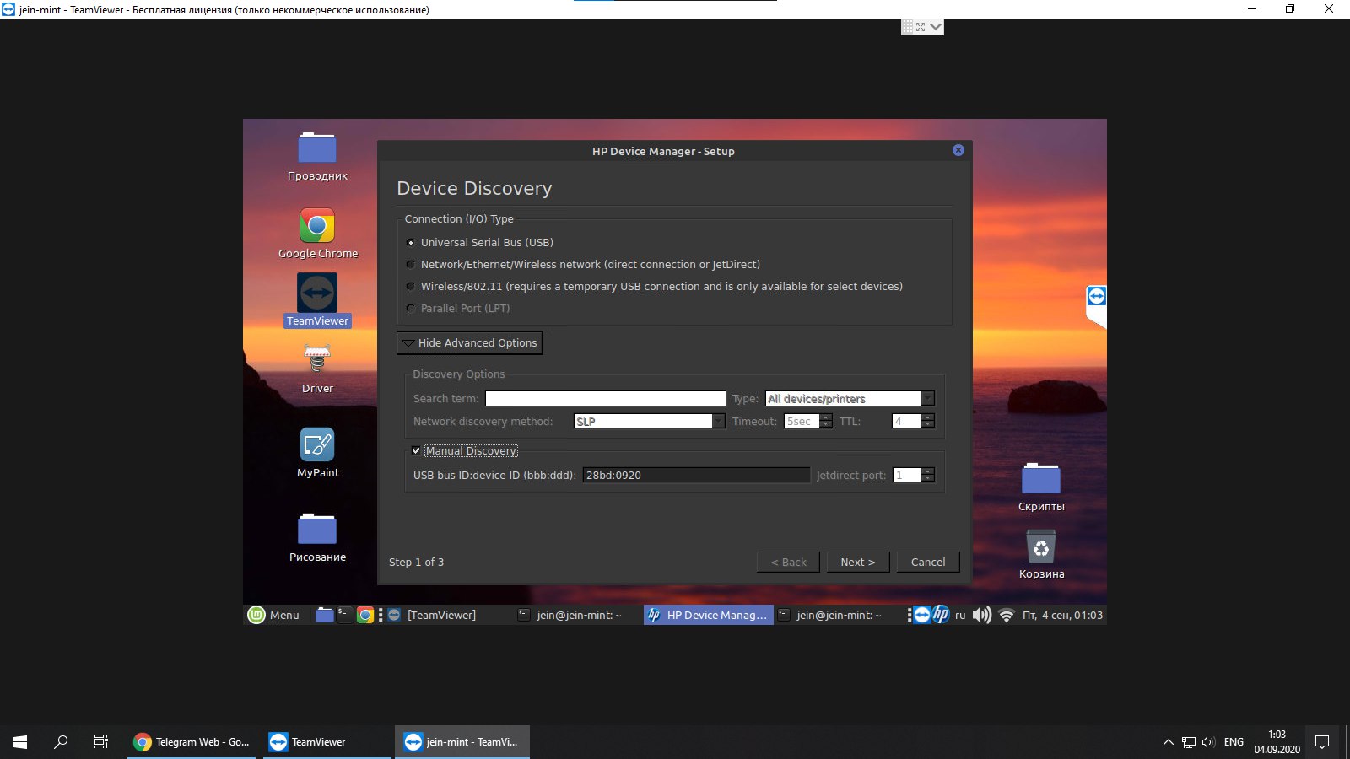Open Windows Task View
The width and height of the screenshot is (1350, 759).
click(101, 742)
